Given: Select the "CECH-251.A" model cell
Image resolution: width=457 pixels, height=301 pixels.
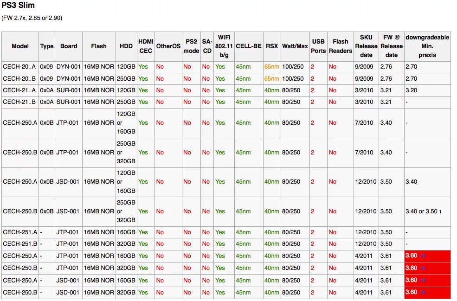Looking at the screenshot, I should (x=20, y=232).
